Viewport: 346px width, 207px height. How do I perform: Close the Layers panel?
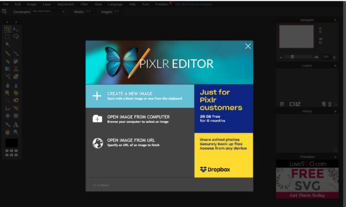click(335, 66)
